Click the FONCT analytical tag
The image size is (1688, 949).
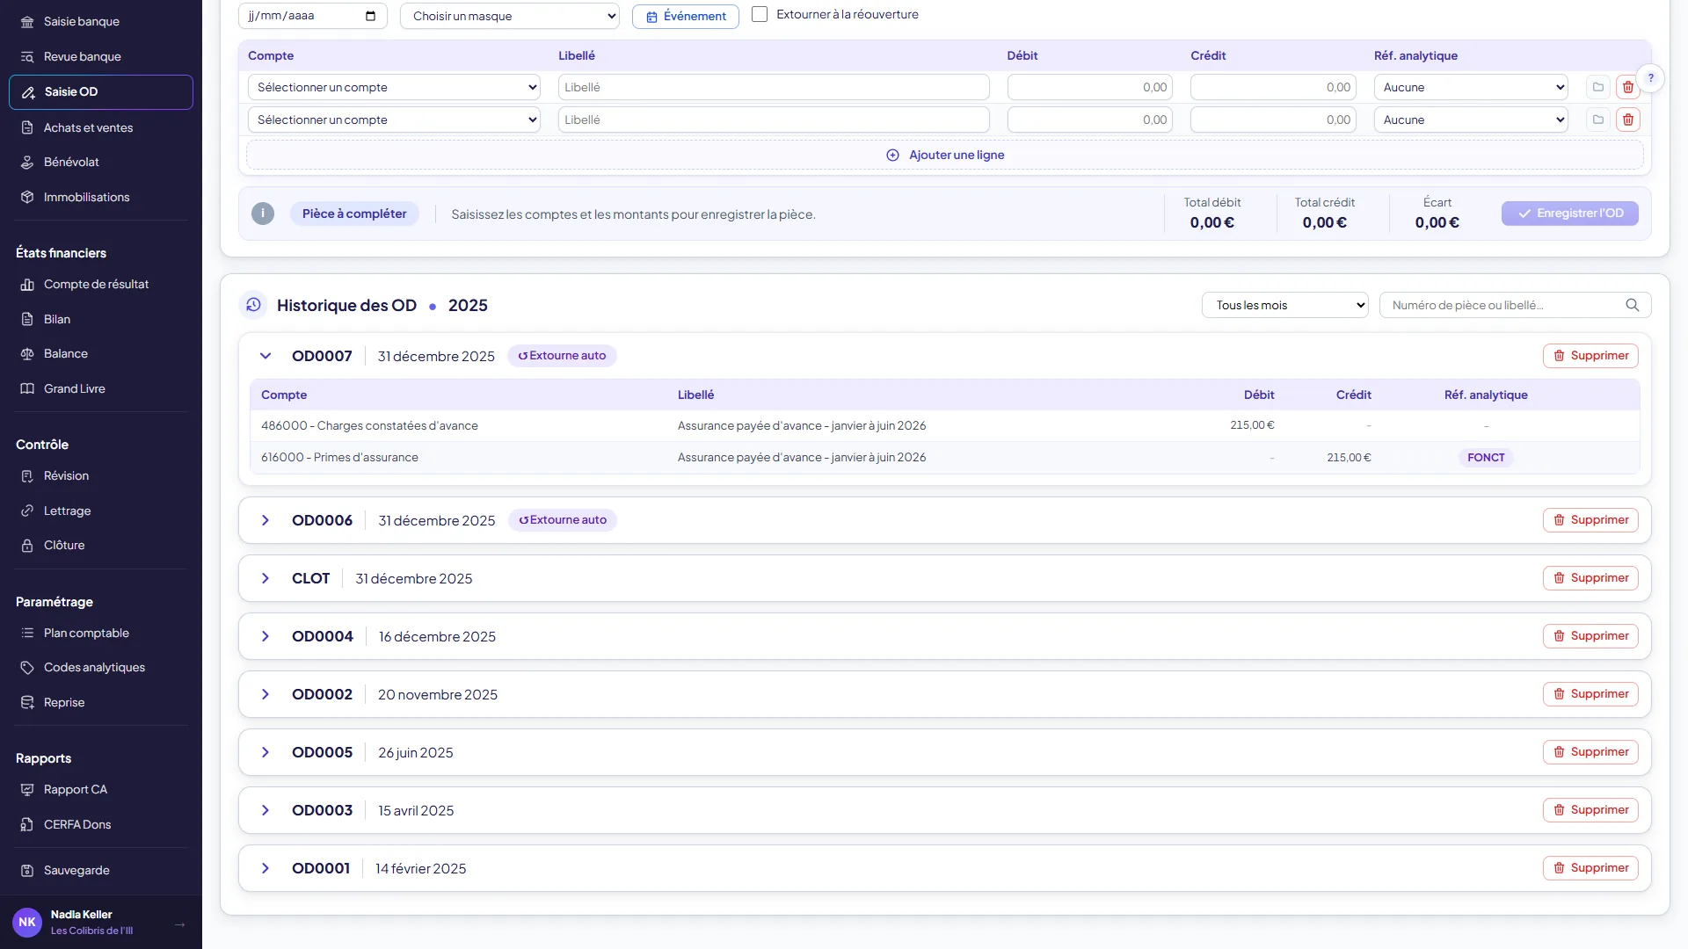click(1486, 458)
